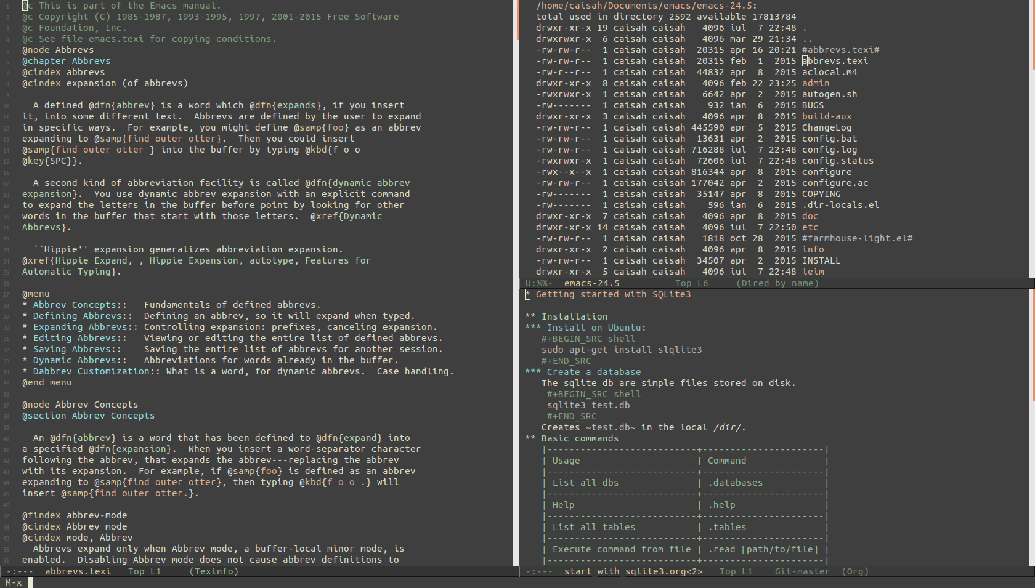Fold the Install on Ubuntu subheading
1035x588 pixels.
tap(585, 328)
